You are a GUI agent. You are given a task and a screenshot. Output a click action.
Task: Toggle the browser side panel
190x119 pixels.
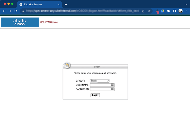[x=174, y=11]
